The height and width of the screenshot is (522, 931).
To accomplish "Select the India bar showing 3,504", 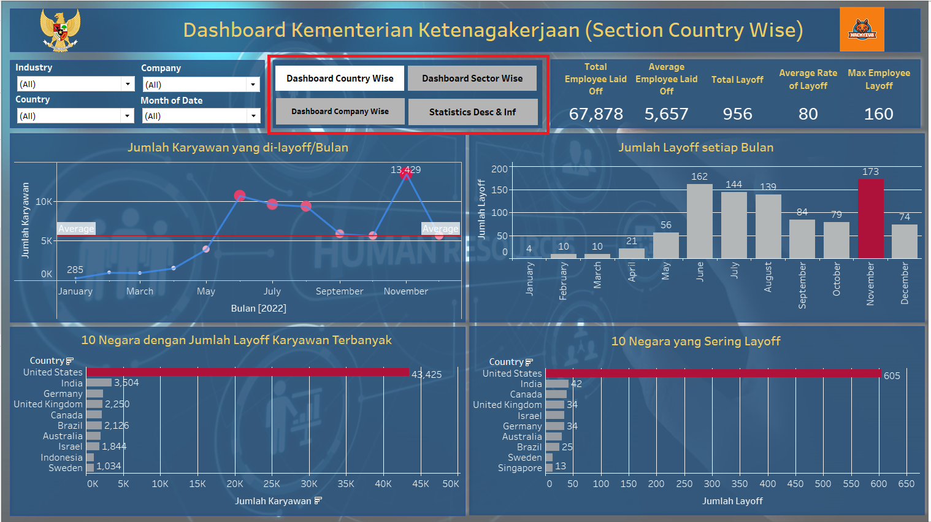I will [98, 383].
